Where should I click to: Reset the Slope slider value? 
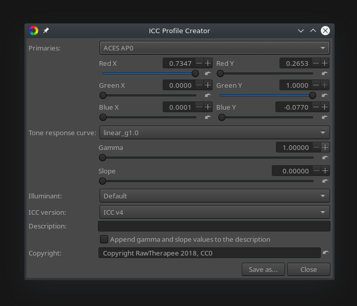click(x=325, y=181)
